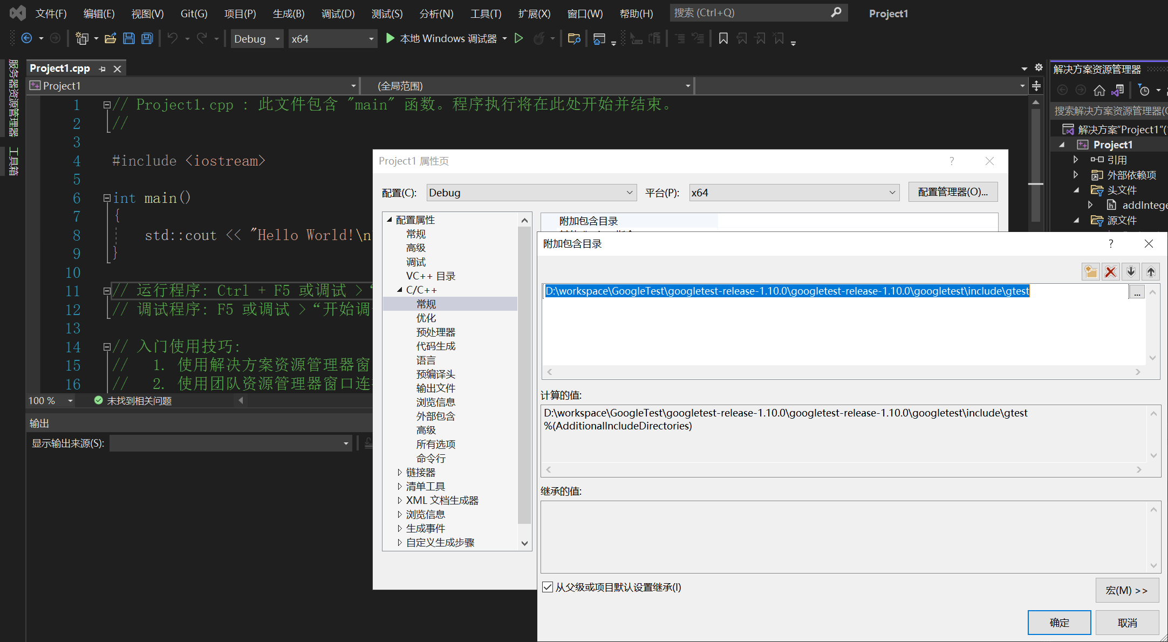Open the 全局范围 scope dropdown
Viewport: 1168px width, 642px height.
pos(527,86)
